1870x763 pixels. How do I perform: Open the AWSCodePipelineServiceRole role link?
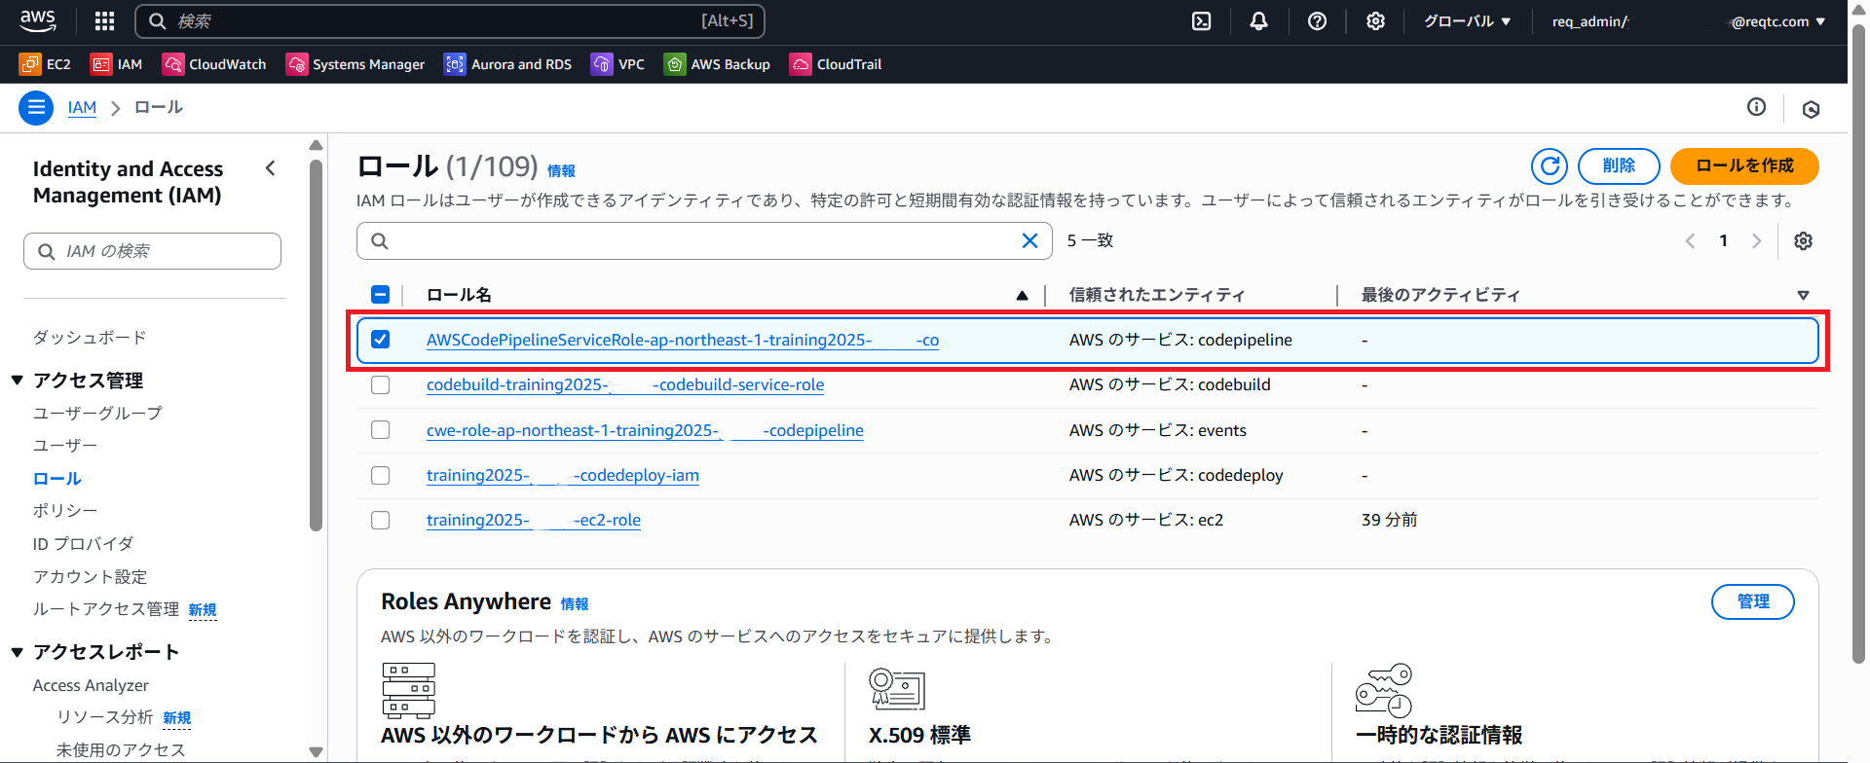[x=683, y=340]
